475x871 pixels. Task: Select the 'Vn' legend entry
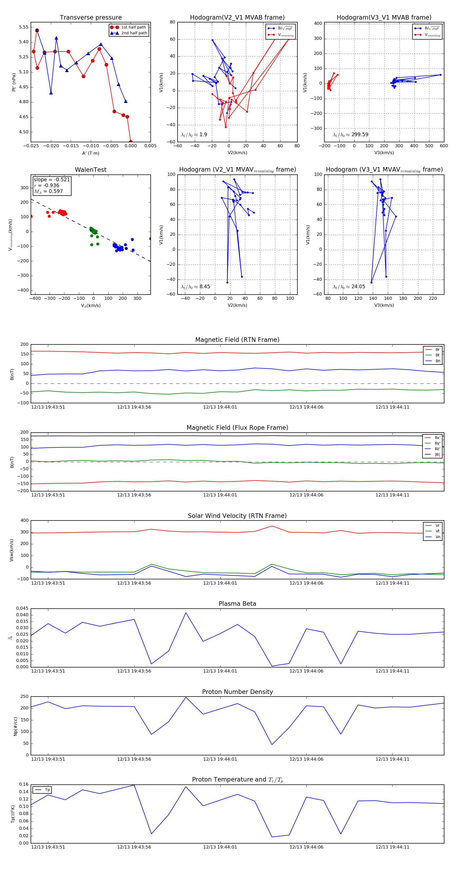(433, 537)
